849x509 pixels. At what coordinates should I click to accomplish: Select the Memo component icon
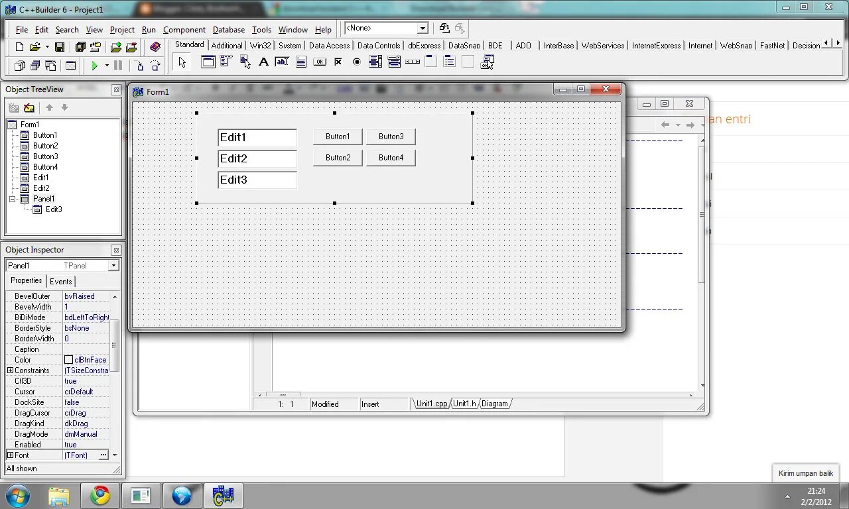click(300, 62)
